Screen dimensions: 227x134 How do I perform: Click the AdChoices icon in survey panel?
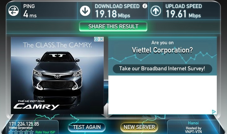[214, 112]
